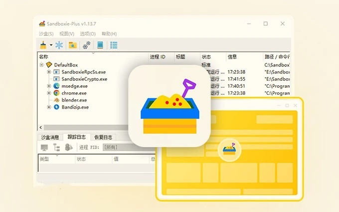Viewport: 339px width, 212px height.
Task: Click the large Sandboxie sandbox logo
Action: coord(170,106)
